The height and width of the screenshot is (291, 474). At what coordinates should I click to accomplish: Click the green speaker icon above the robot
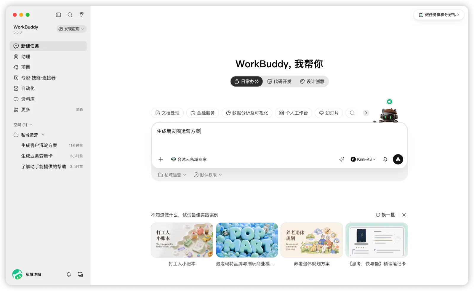(x=390, y=102)
